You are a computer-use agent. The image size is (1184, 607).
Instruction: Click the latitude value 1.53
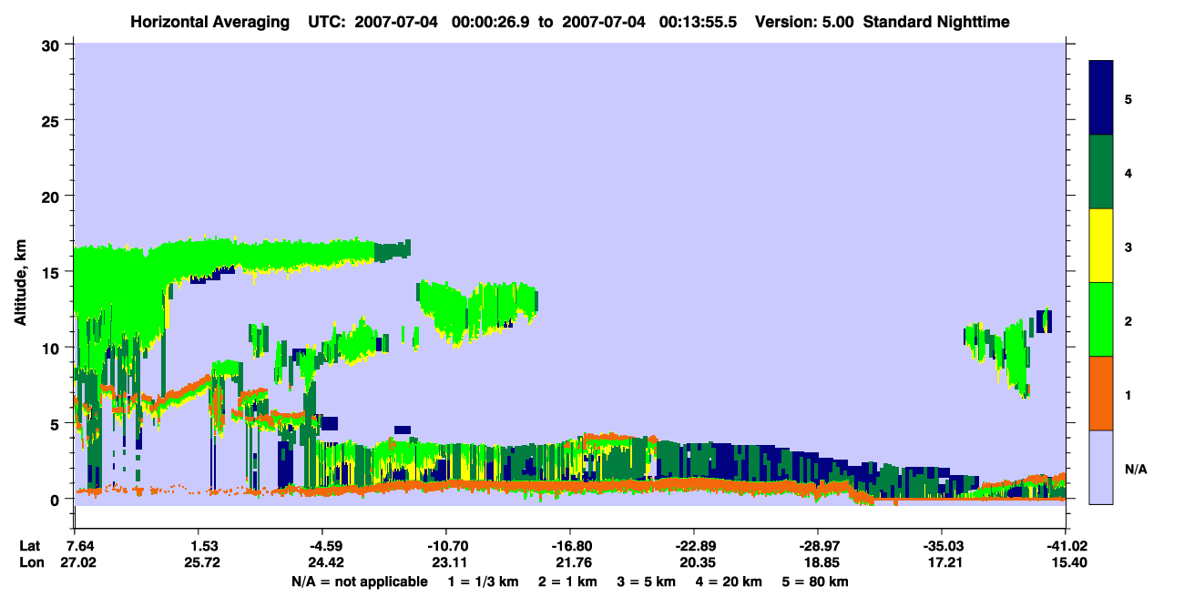click(199, 545)
